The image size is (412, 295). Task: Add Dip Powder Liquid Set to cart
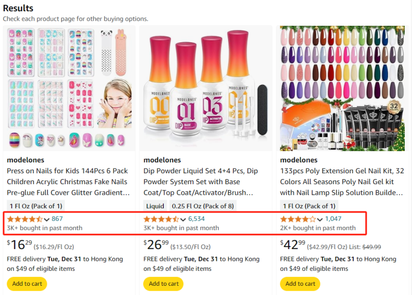[x=164, y=284]
